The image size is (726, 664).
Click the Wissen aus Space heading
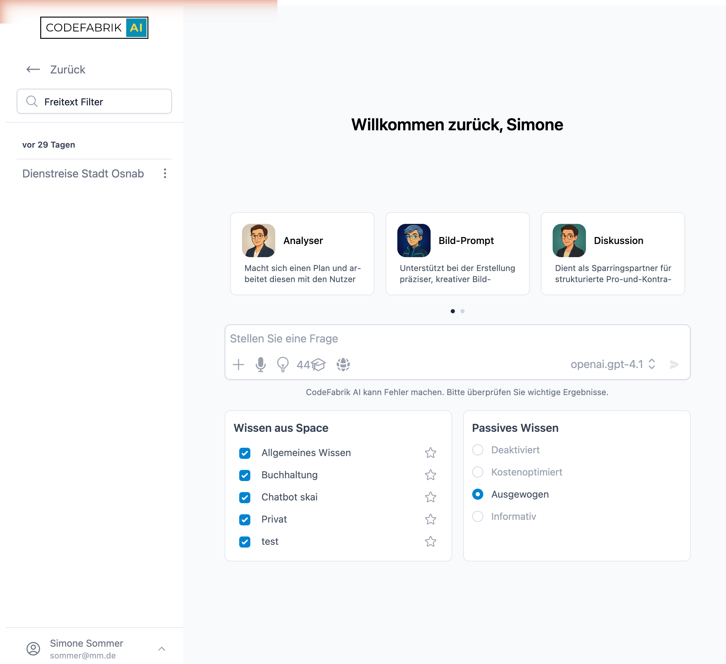(281, 428)
